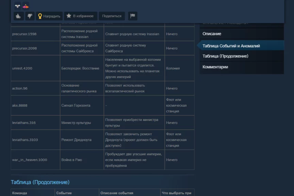Click the action.96 command cell
This screenshot has height=196, width=294.
20,88
